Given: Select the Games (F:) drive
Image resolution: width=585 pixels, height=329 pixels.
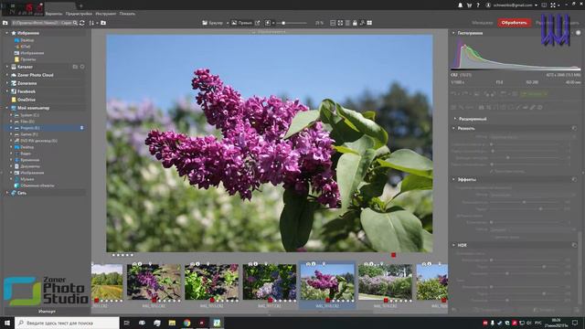Looking at the screenshot, I should (29, 134).
